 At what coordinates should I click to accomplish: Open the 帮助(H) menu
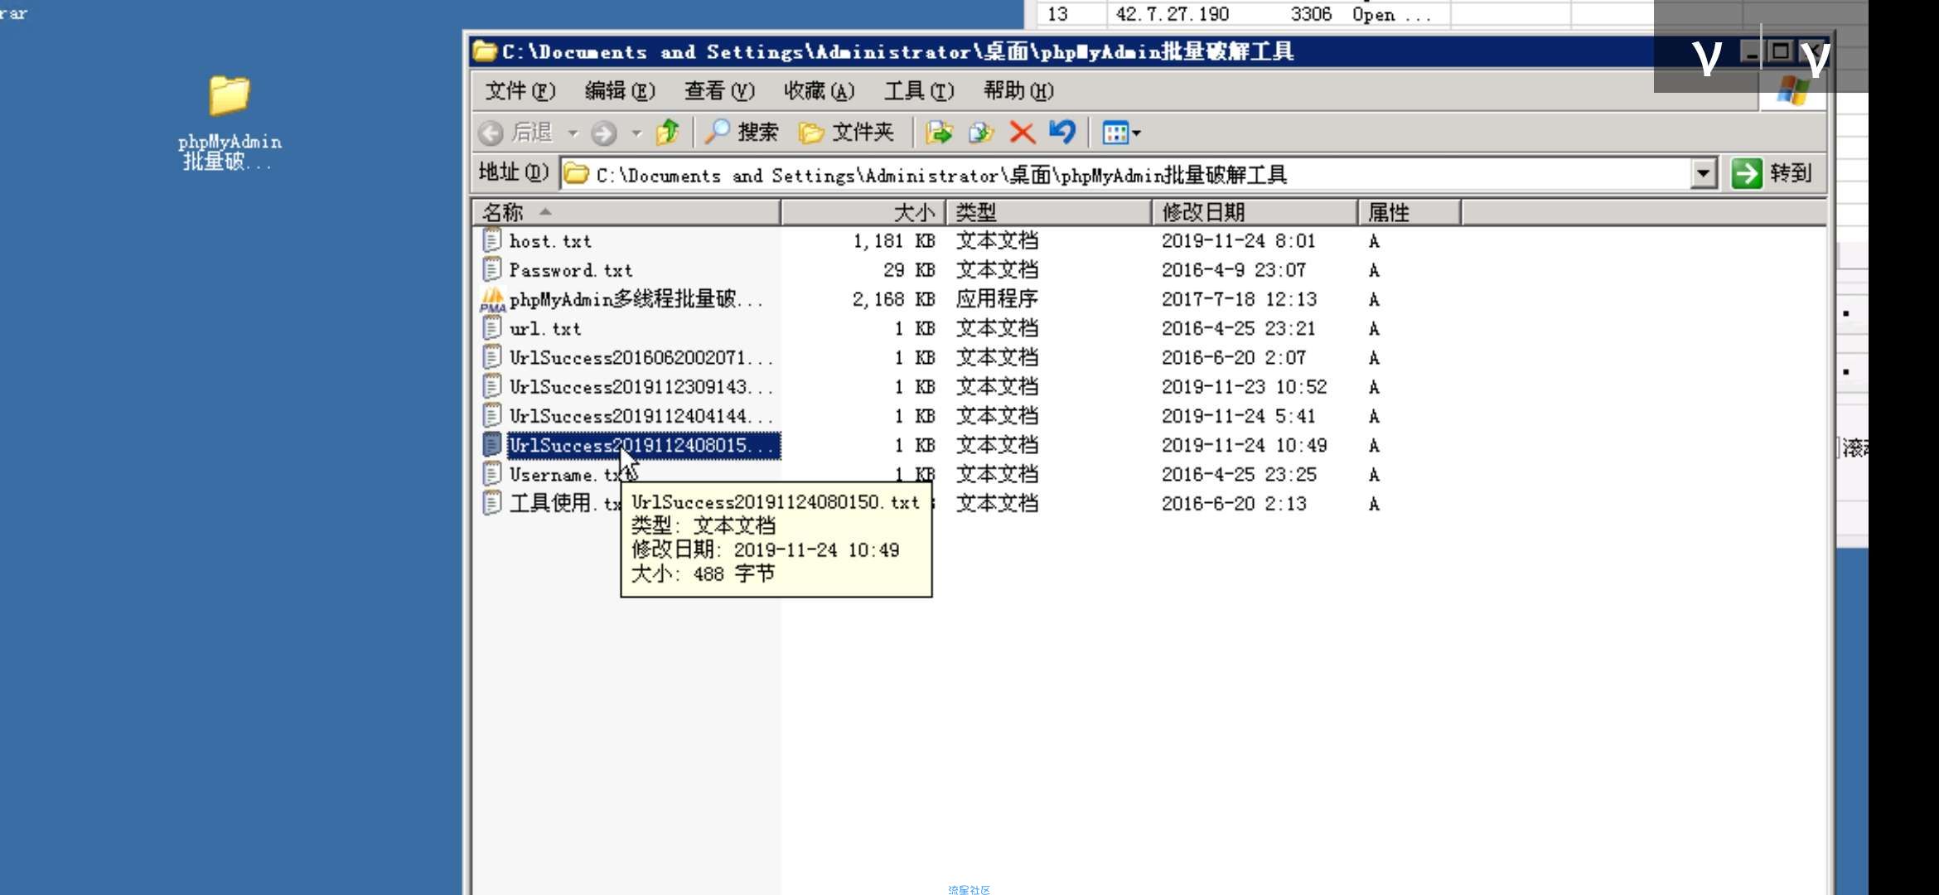pos(1018,90)
